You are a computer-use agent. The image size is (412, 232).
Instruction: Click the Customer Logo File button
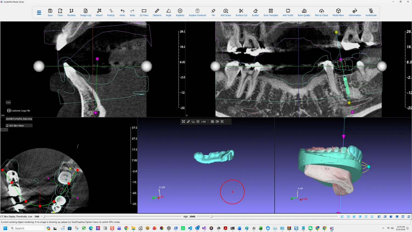(19, 111)
